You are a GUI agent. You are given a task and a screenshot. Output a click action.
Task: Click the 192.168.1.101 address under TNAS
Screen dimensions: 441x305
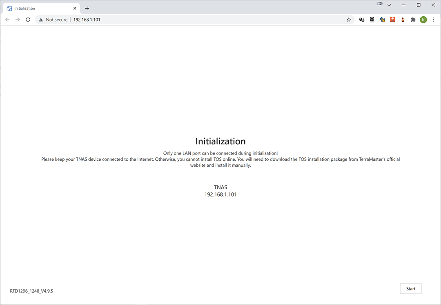[220, 194]
